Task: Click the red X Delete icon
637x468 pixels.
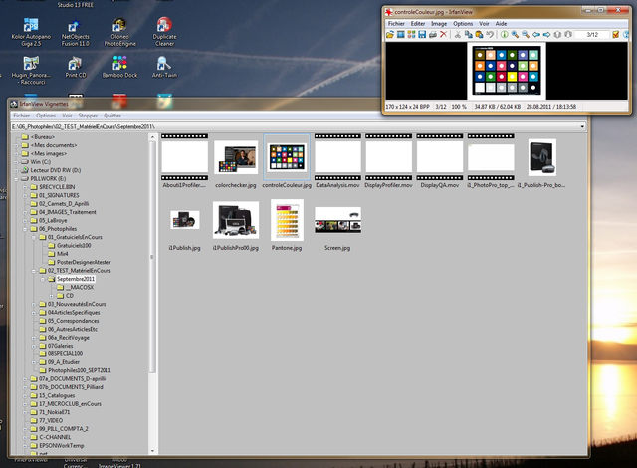Action: click(x=443, y=34)
